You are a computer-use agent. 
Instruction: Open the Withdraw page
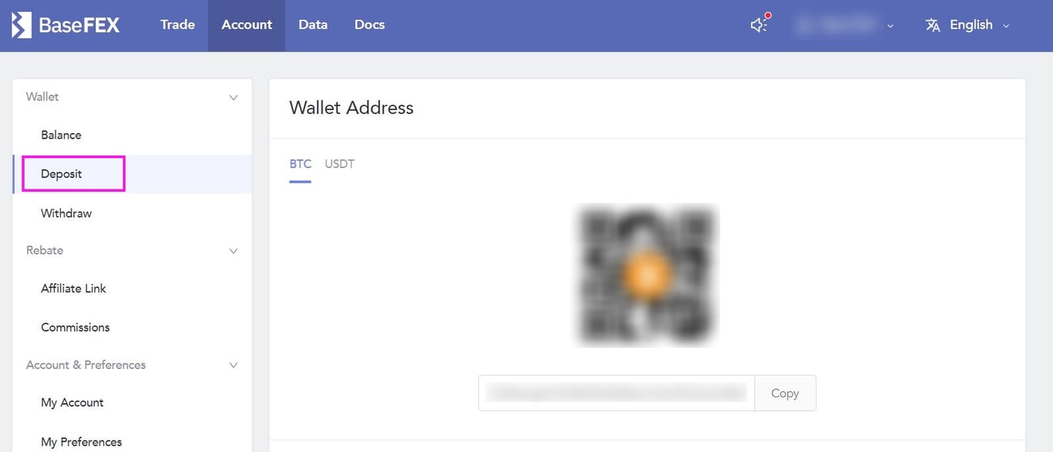tap(66, 213)
